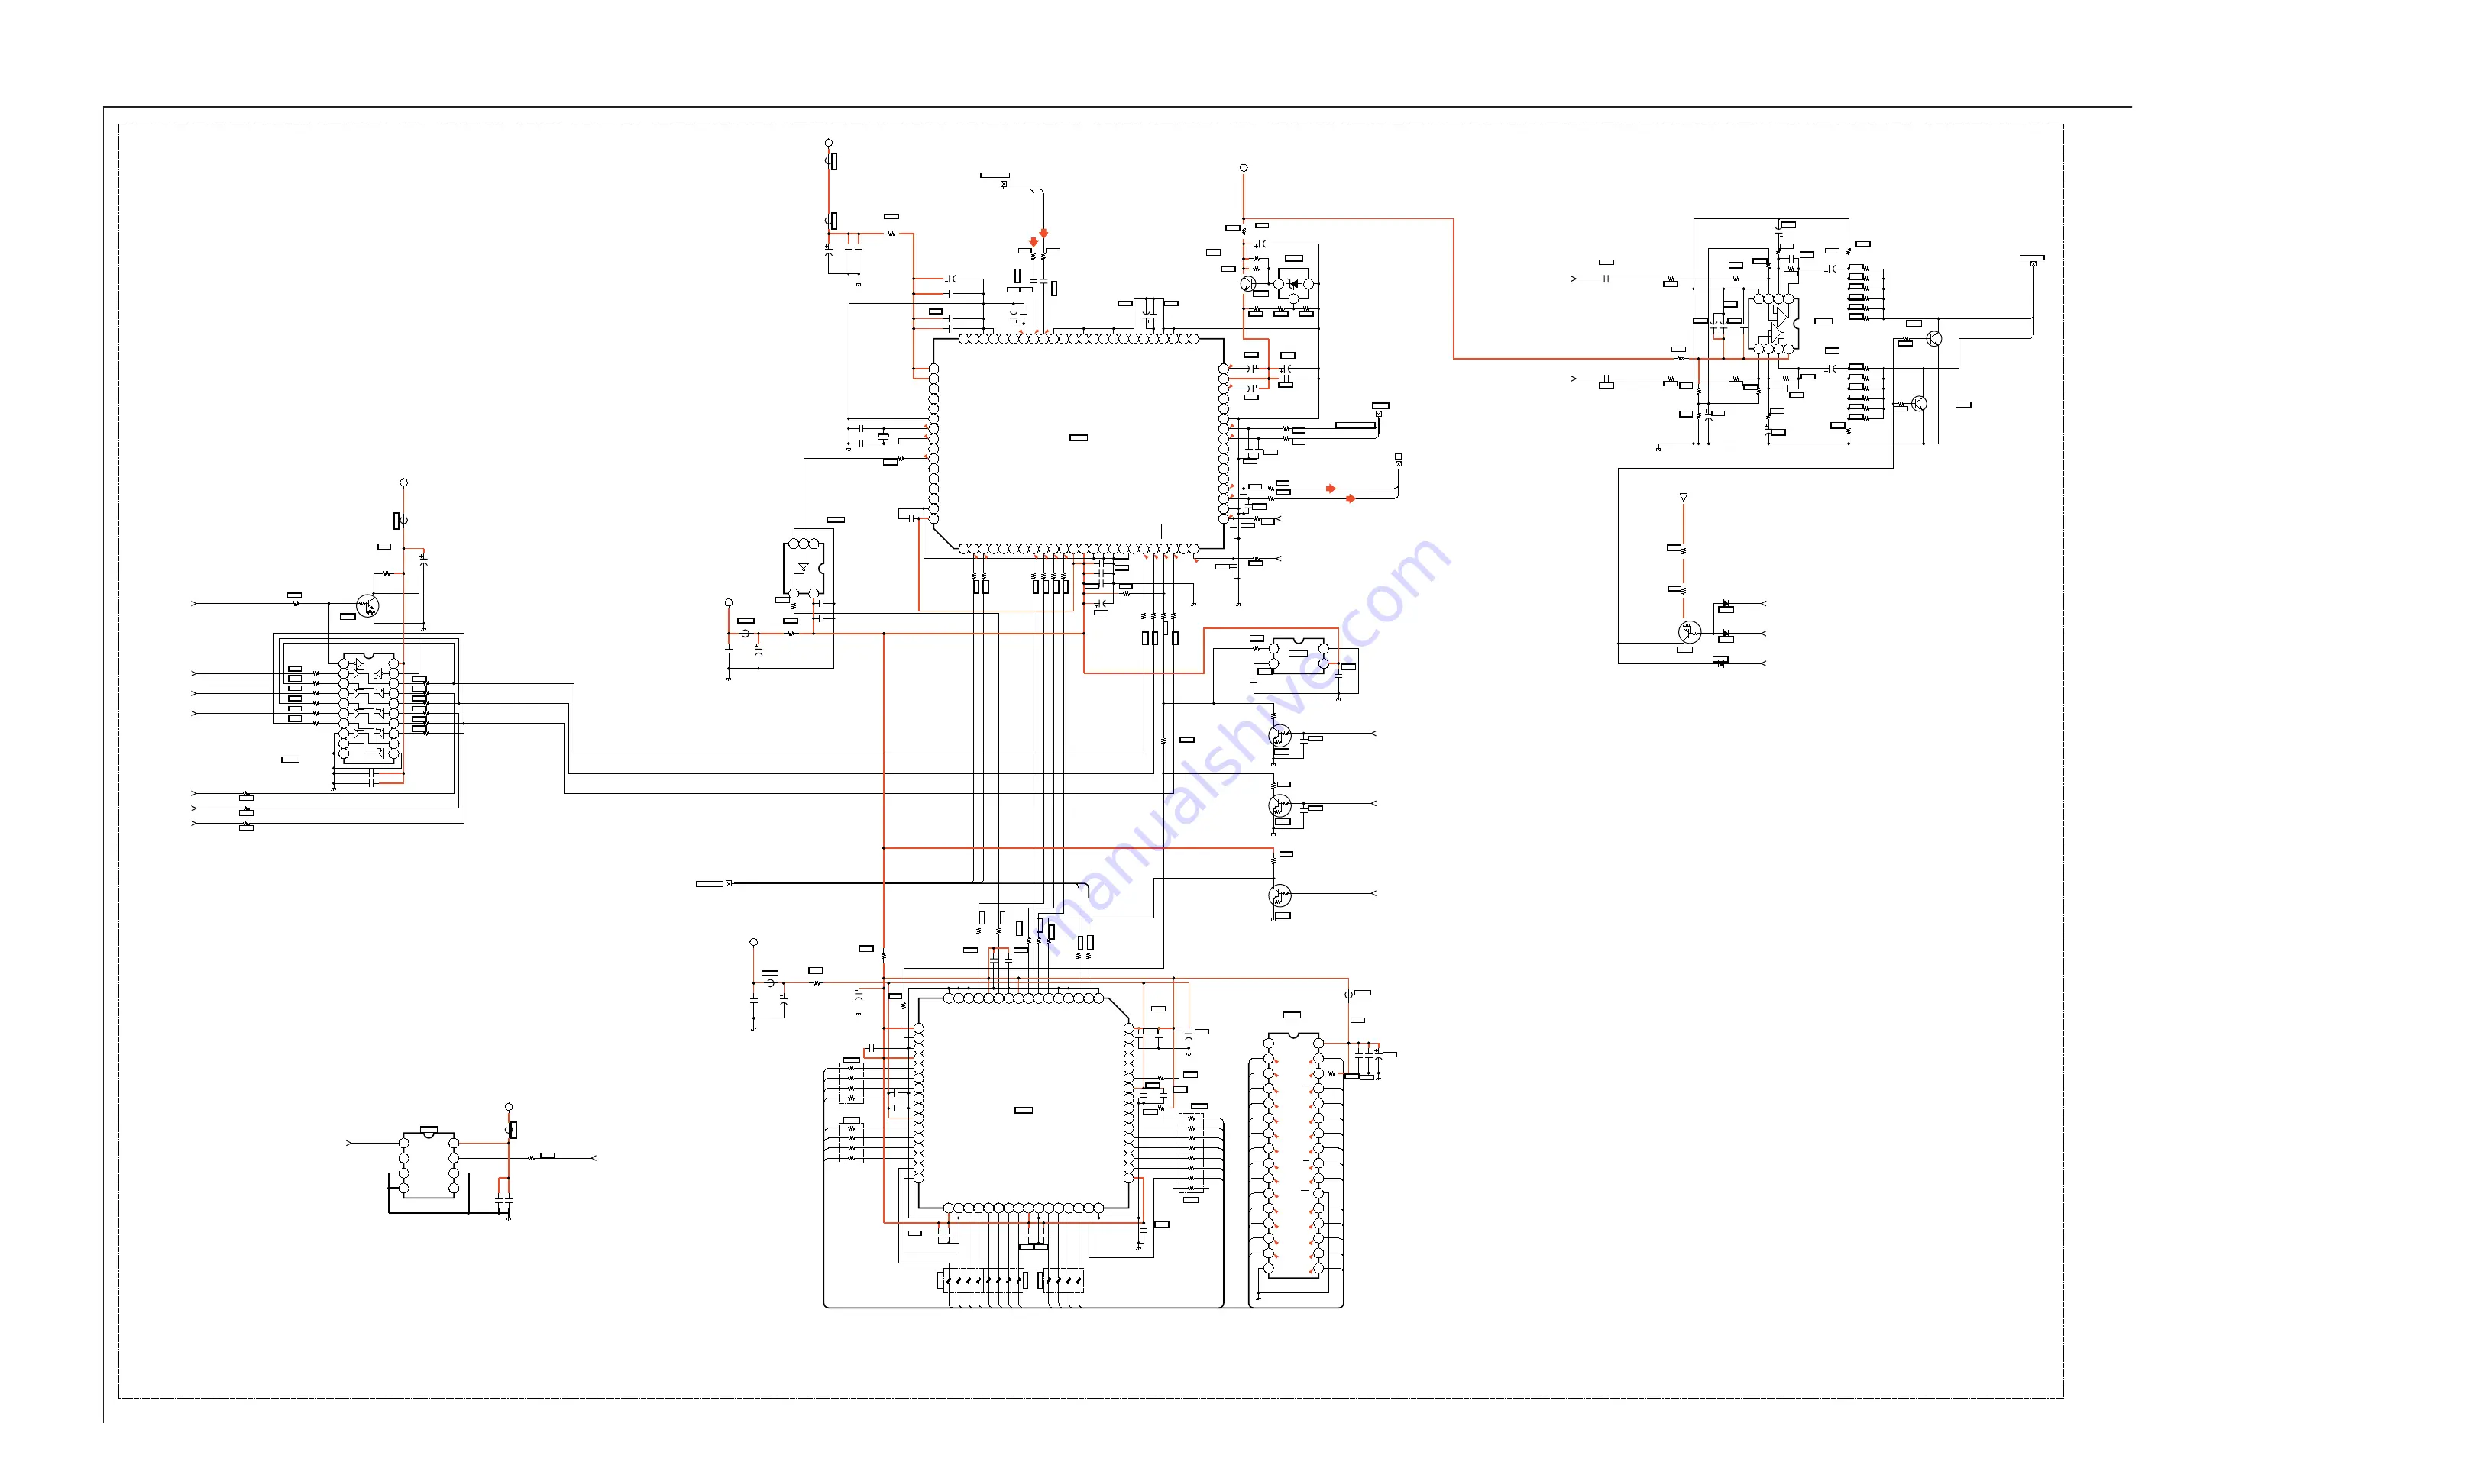The height and width of the screenshot is (1484, 2475).
Task: Click the terminal circle above the left buffer circuit
Action: (x=404, y=482)
